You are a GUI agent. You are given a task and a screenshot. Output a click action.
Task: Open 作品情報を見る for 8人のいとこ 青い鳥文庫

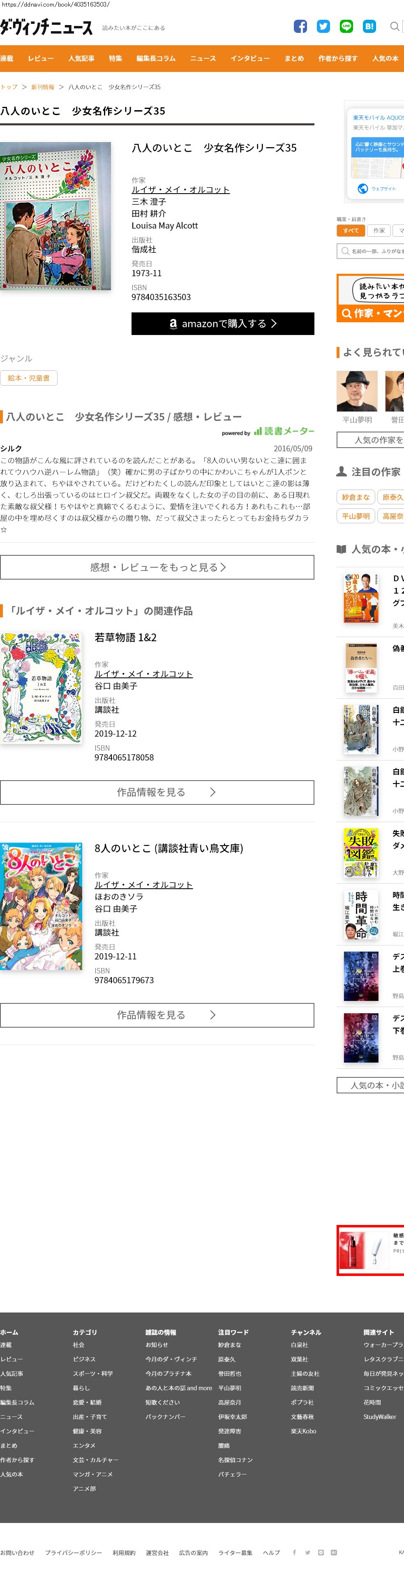point(157,1015)
